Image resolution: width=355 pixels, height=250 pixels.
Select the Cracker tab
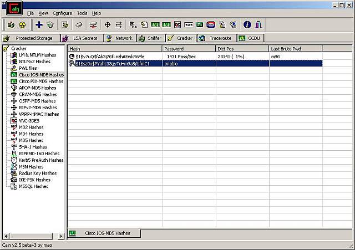click(x=181, y=38)
